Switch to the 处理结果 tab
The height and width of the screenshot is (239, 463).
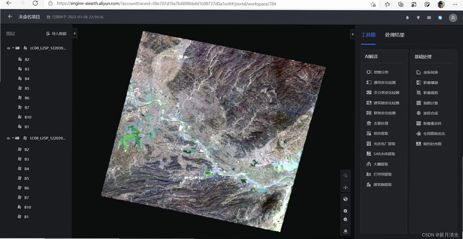tap(395, 35)
